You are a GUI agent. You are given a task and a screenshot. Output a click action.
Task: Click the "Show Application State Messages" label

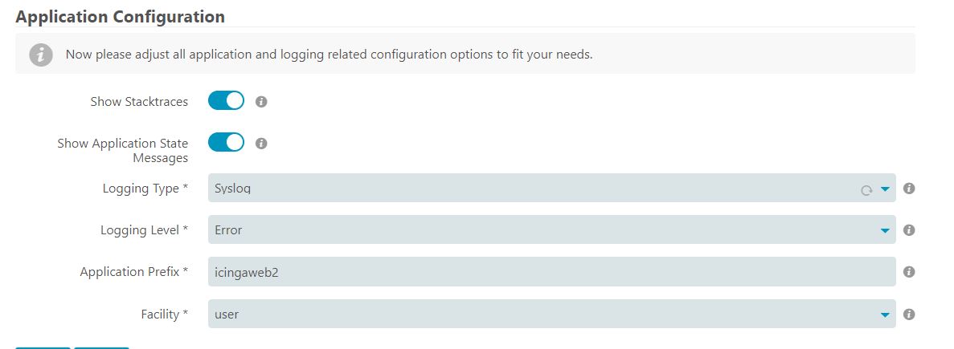pyautogui.click(x=123, y=151)
